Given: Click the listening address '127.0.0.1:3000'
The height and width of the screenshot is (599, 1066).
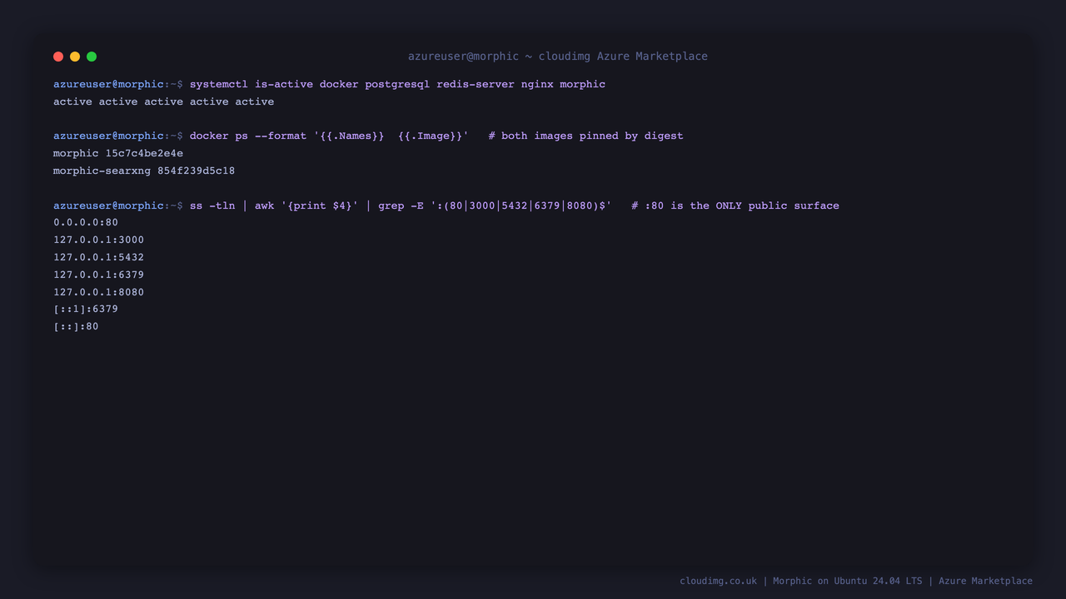Looking at the screenshot, I should pyautogui.click(x=98, y=240).
